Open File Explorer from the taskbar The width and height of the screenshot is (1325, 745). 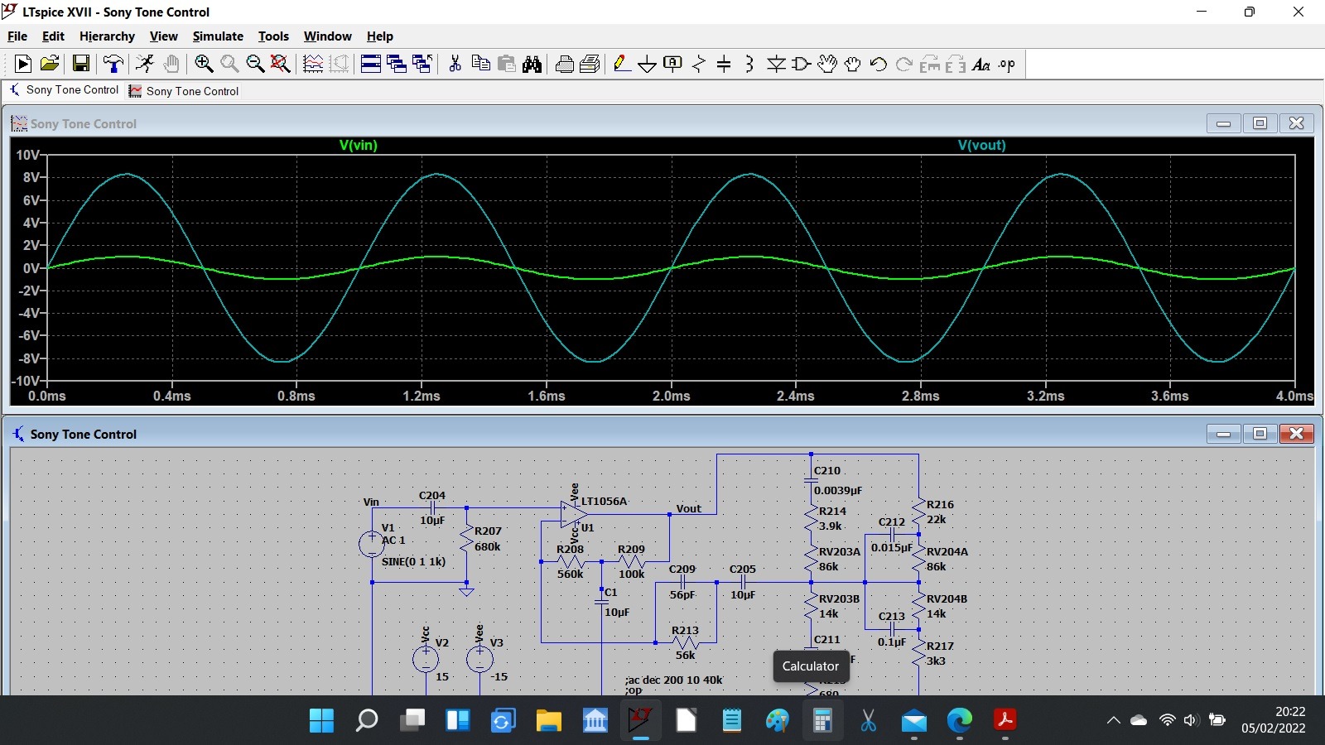(548, 721)
